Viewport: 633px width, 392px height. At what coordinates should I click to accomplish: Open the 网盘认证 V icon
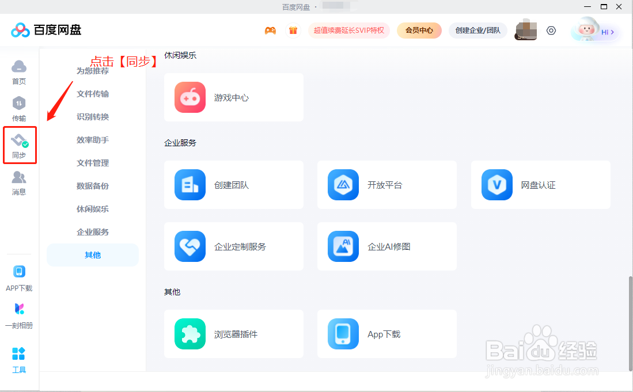(x=497, y=185)
